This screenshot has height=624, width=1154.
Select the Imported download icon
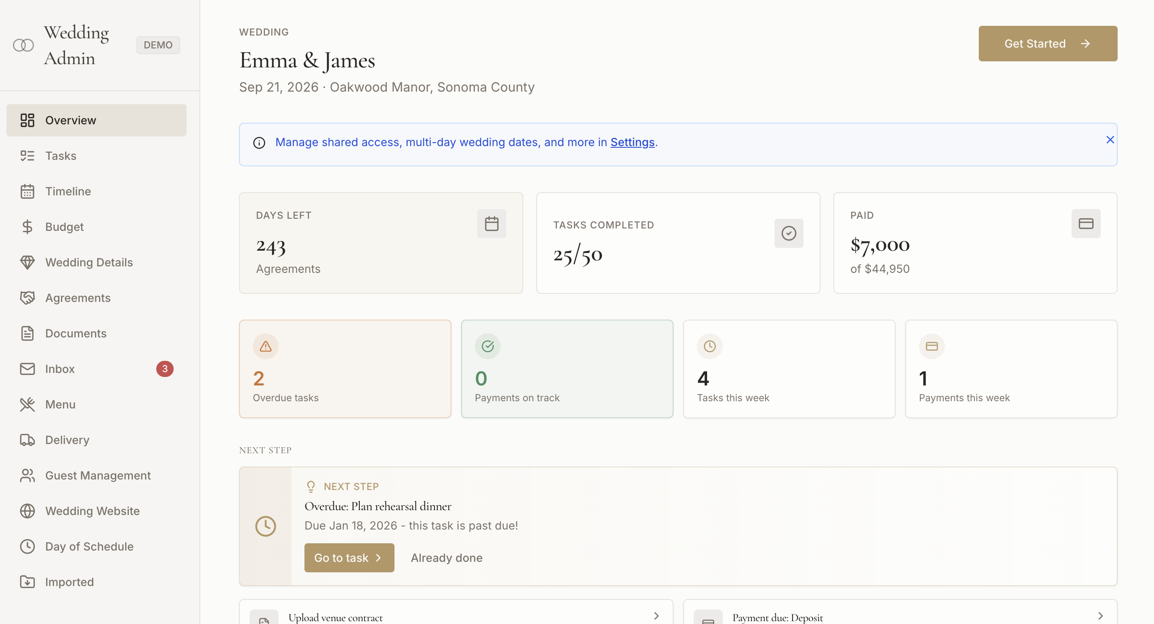27,582
